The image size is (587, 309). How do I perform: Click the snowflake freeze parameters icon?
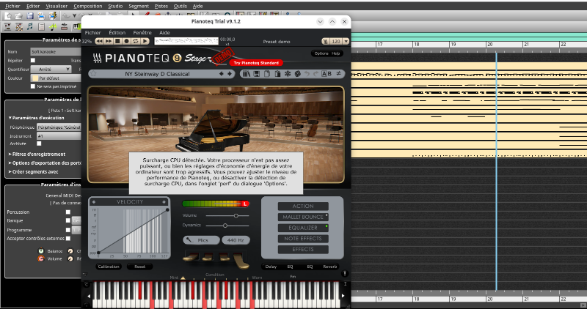288,74
